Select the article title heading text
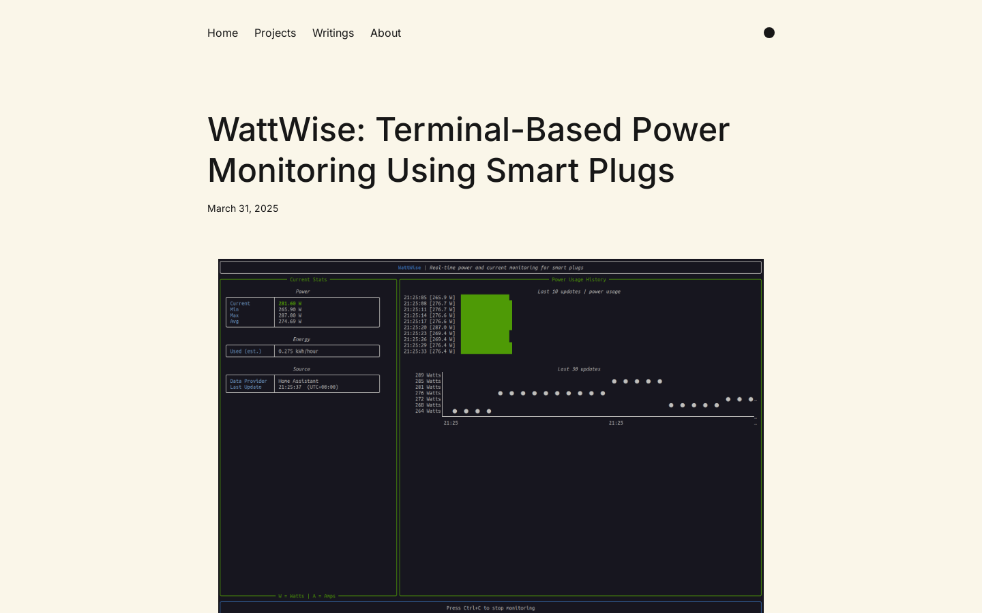This screenshot has height=613, width=982. (x=468, y=150)
